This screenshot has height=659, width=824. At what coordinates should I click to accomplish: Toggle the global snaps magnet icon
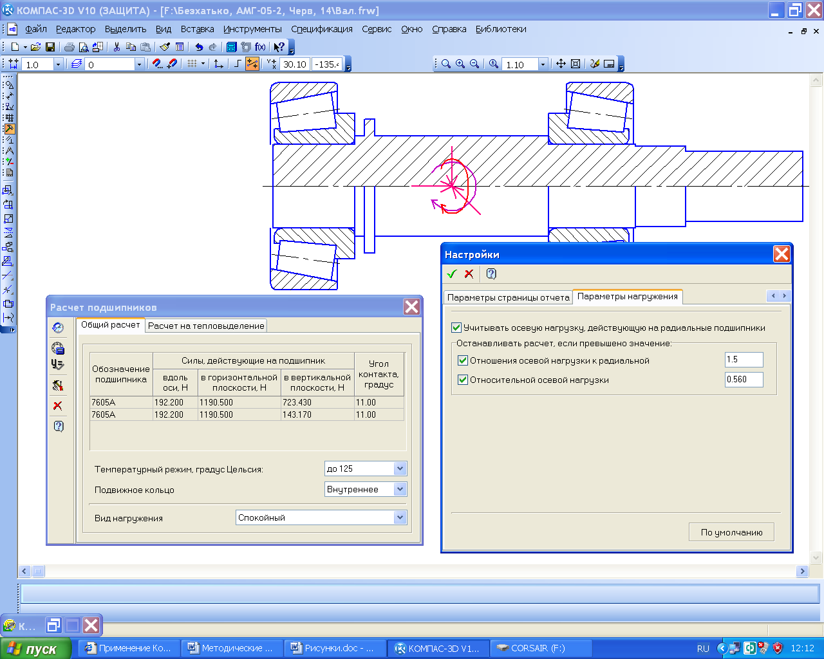coord(157,64)
